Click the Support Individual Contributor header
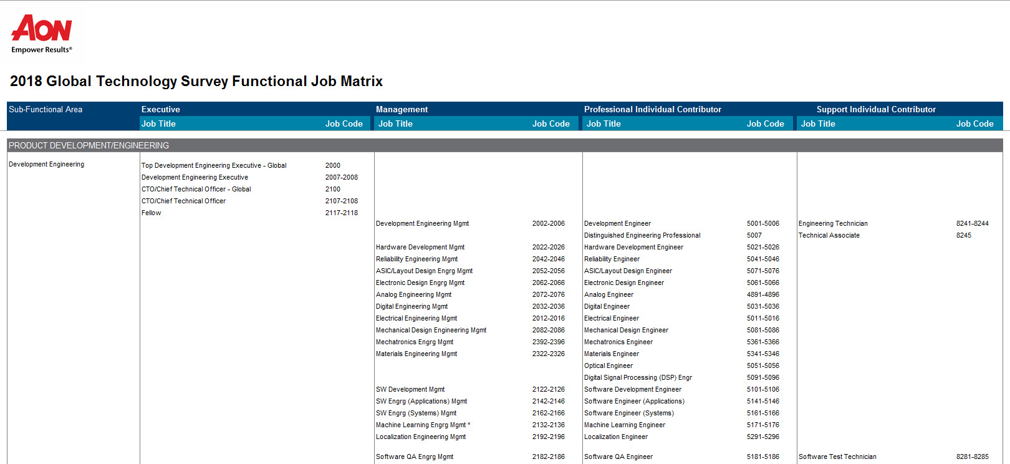Image resolution: width=1010 pixels, height=464 pixels. [x=875, y=109]
